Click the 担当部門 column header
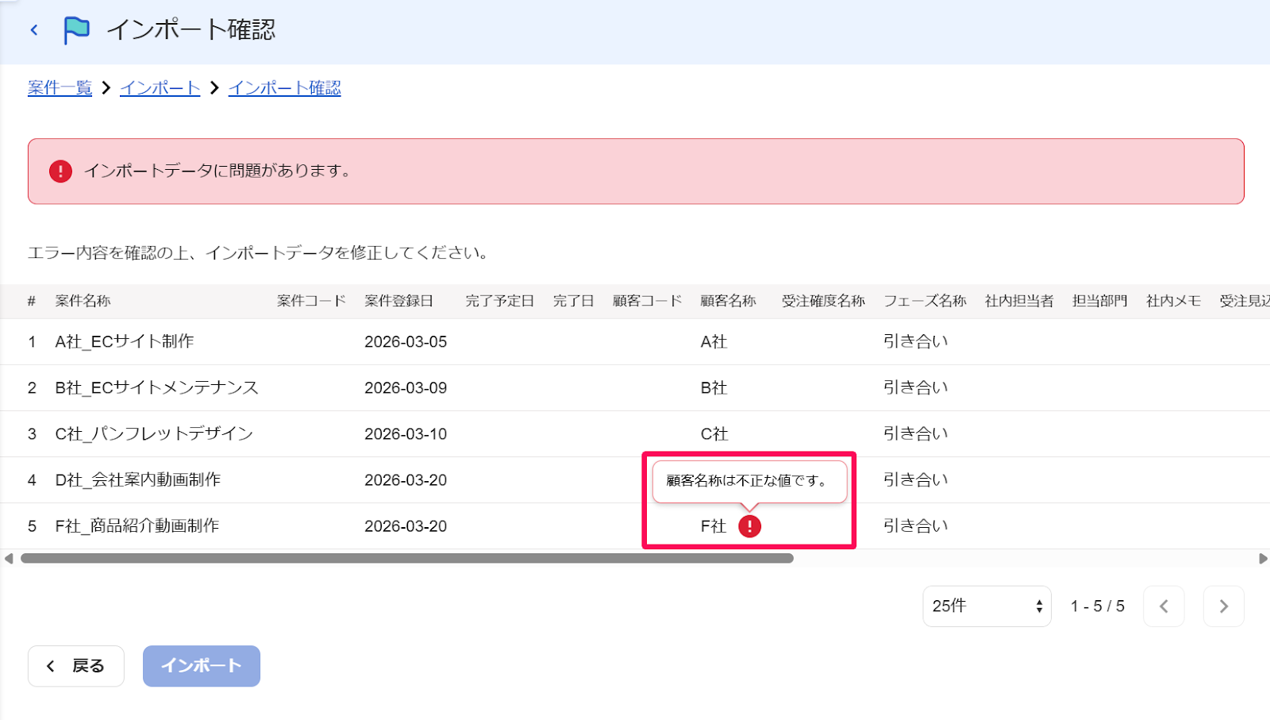 pyautogui.click(x=1100, y=301)
